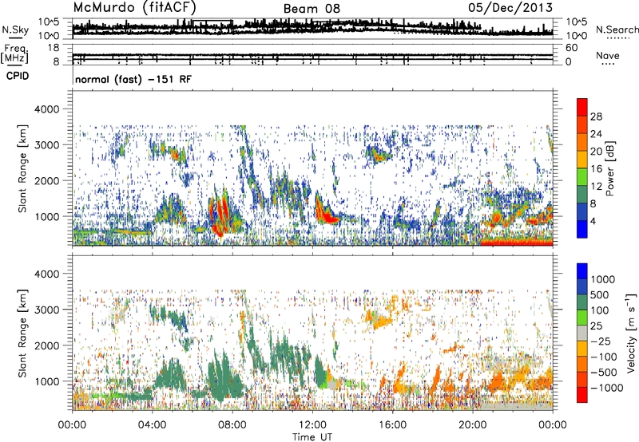Click the "Freq. [MHz]" axis label

tap(15, 54)
